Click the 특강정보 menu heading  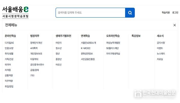[x=136, y=36]
